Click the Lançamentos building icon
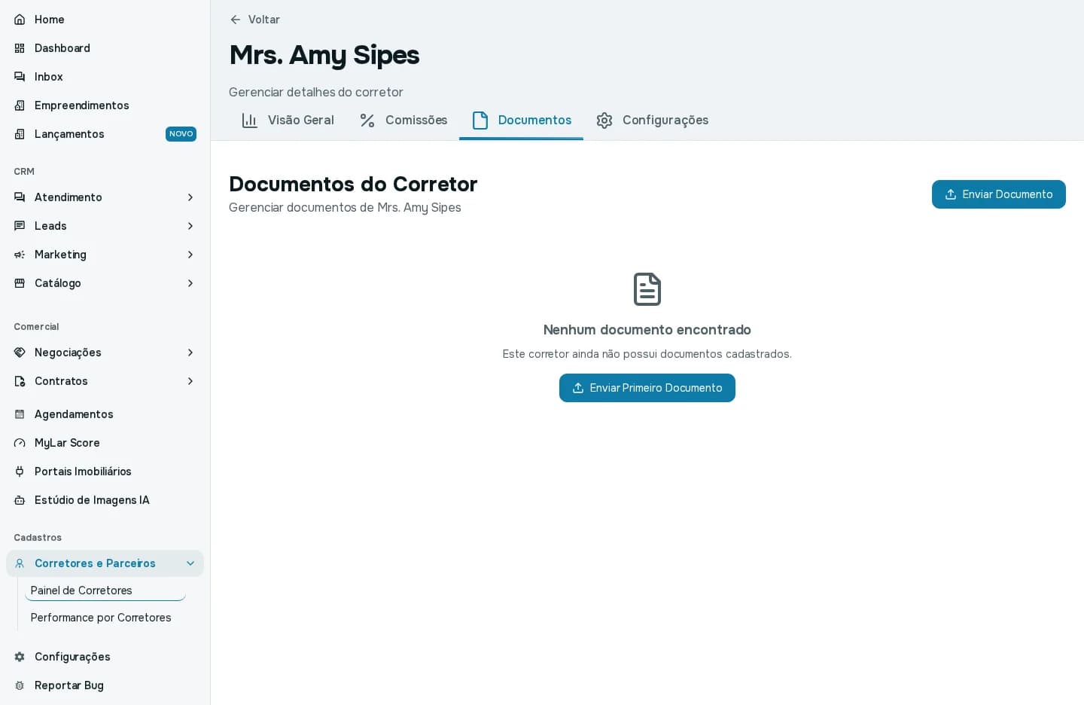Screen dimensions: 1084x705 click(20, 134)
